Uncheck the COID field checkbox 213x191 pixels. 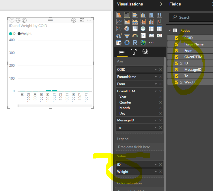[176, 38]
